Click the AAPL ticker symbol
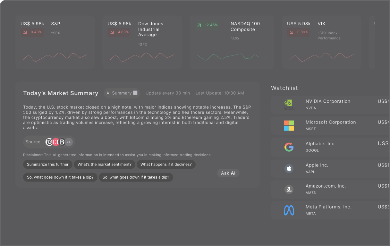The height and width of the screenshot is (246, 390). tap(310, 172)
